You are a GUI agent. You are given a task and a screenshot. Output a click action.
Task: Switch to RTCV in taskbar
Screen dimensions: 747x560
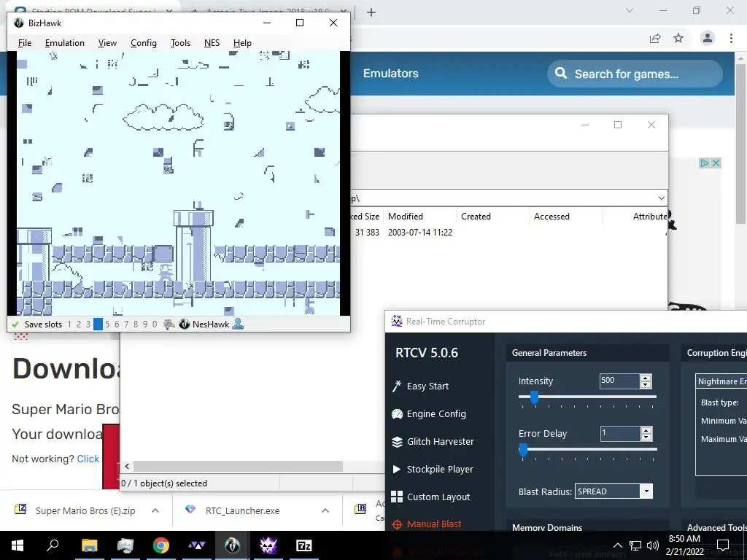[268, 545]
